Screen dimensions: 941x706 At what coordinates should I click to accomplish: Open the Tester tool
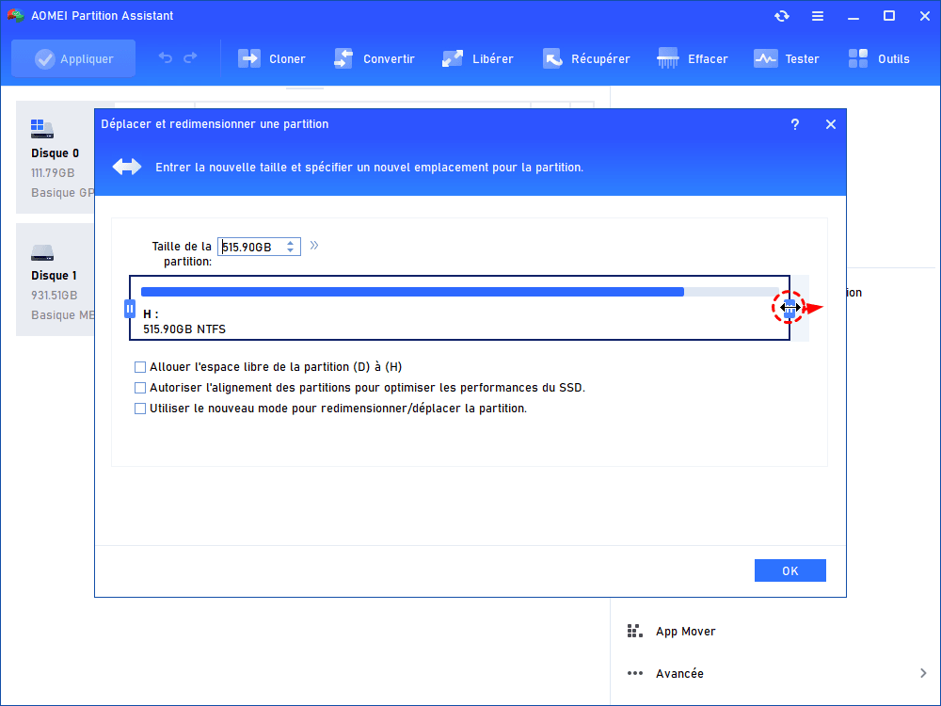click(x=786, y=58)
